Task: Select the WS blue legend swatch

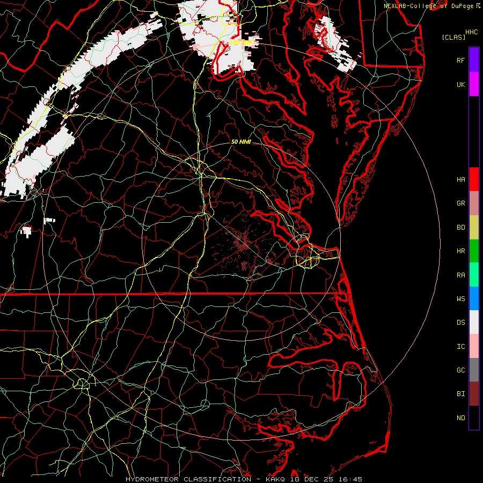Action: point(474,298)
